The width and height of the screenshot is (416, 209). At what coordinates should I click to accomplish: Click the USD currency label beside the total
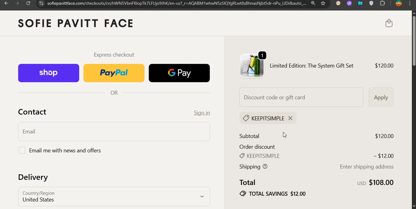coord(362,183)
